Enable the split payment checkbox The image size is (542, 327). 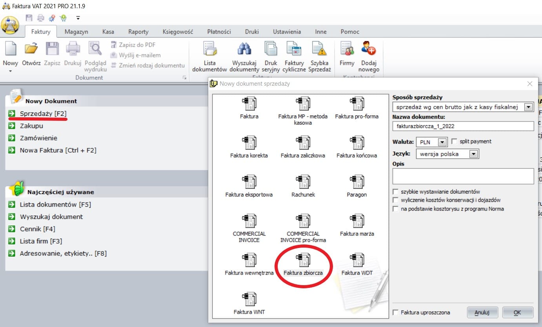point(455,142)
